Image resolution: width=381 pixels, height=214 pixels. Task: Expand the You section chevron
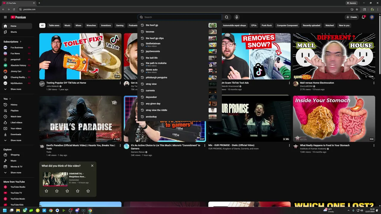coord(10,99)
